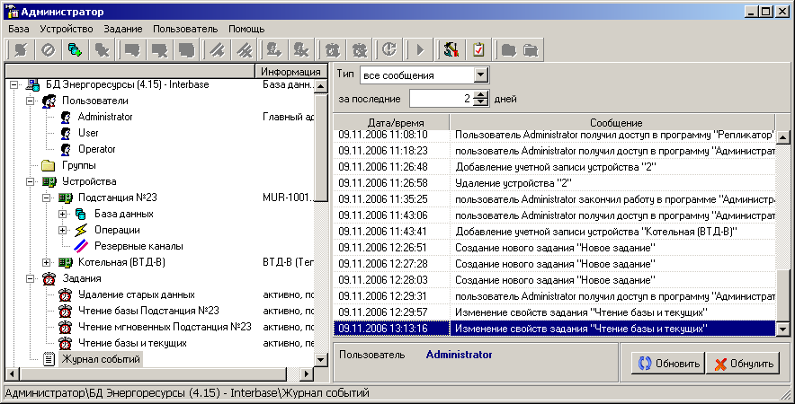Click the days number input field

(442, 98)
